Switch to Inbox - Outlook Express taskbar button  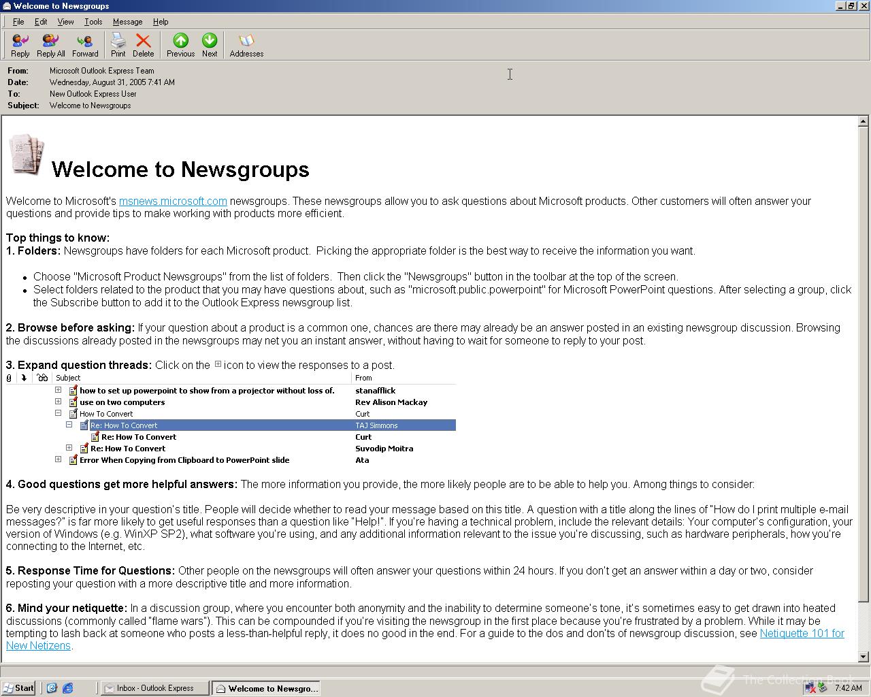click(154, 688)
